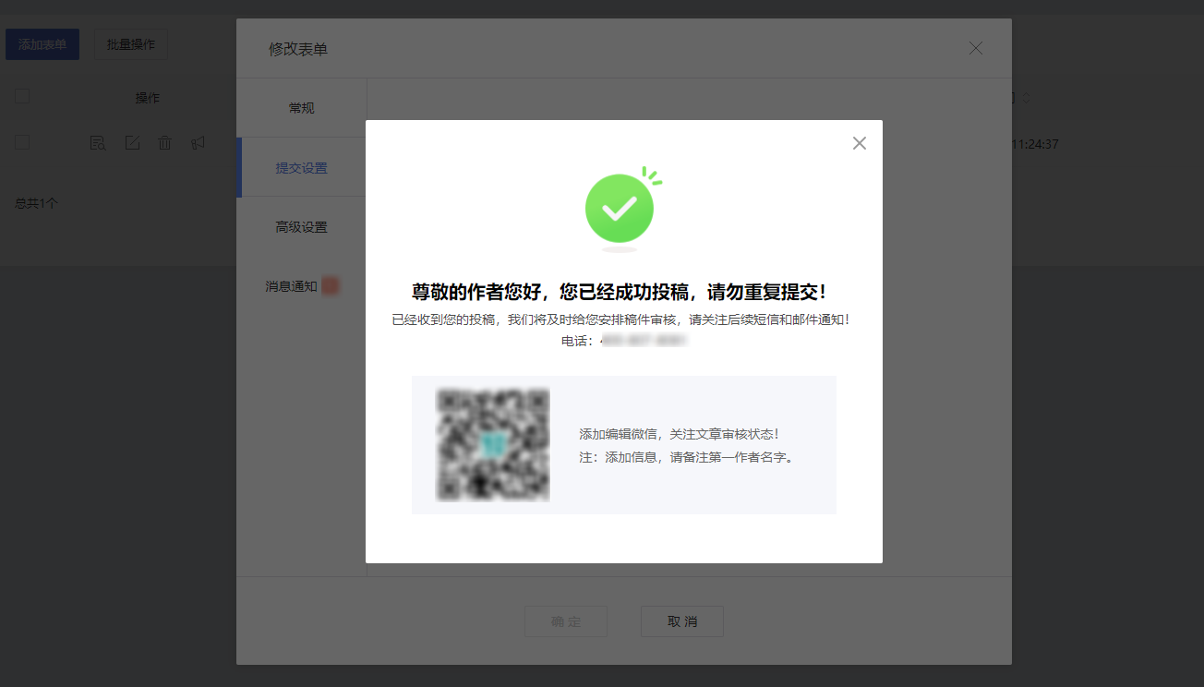Click the 注：添加信息 note text
1204x687 pixels.
point(686,457)
